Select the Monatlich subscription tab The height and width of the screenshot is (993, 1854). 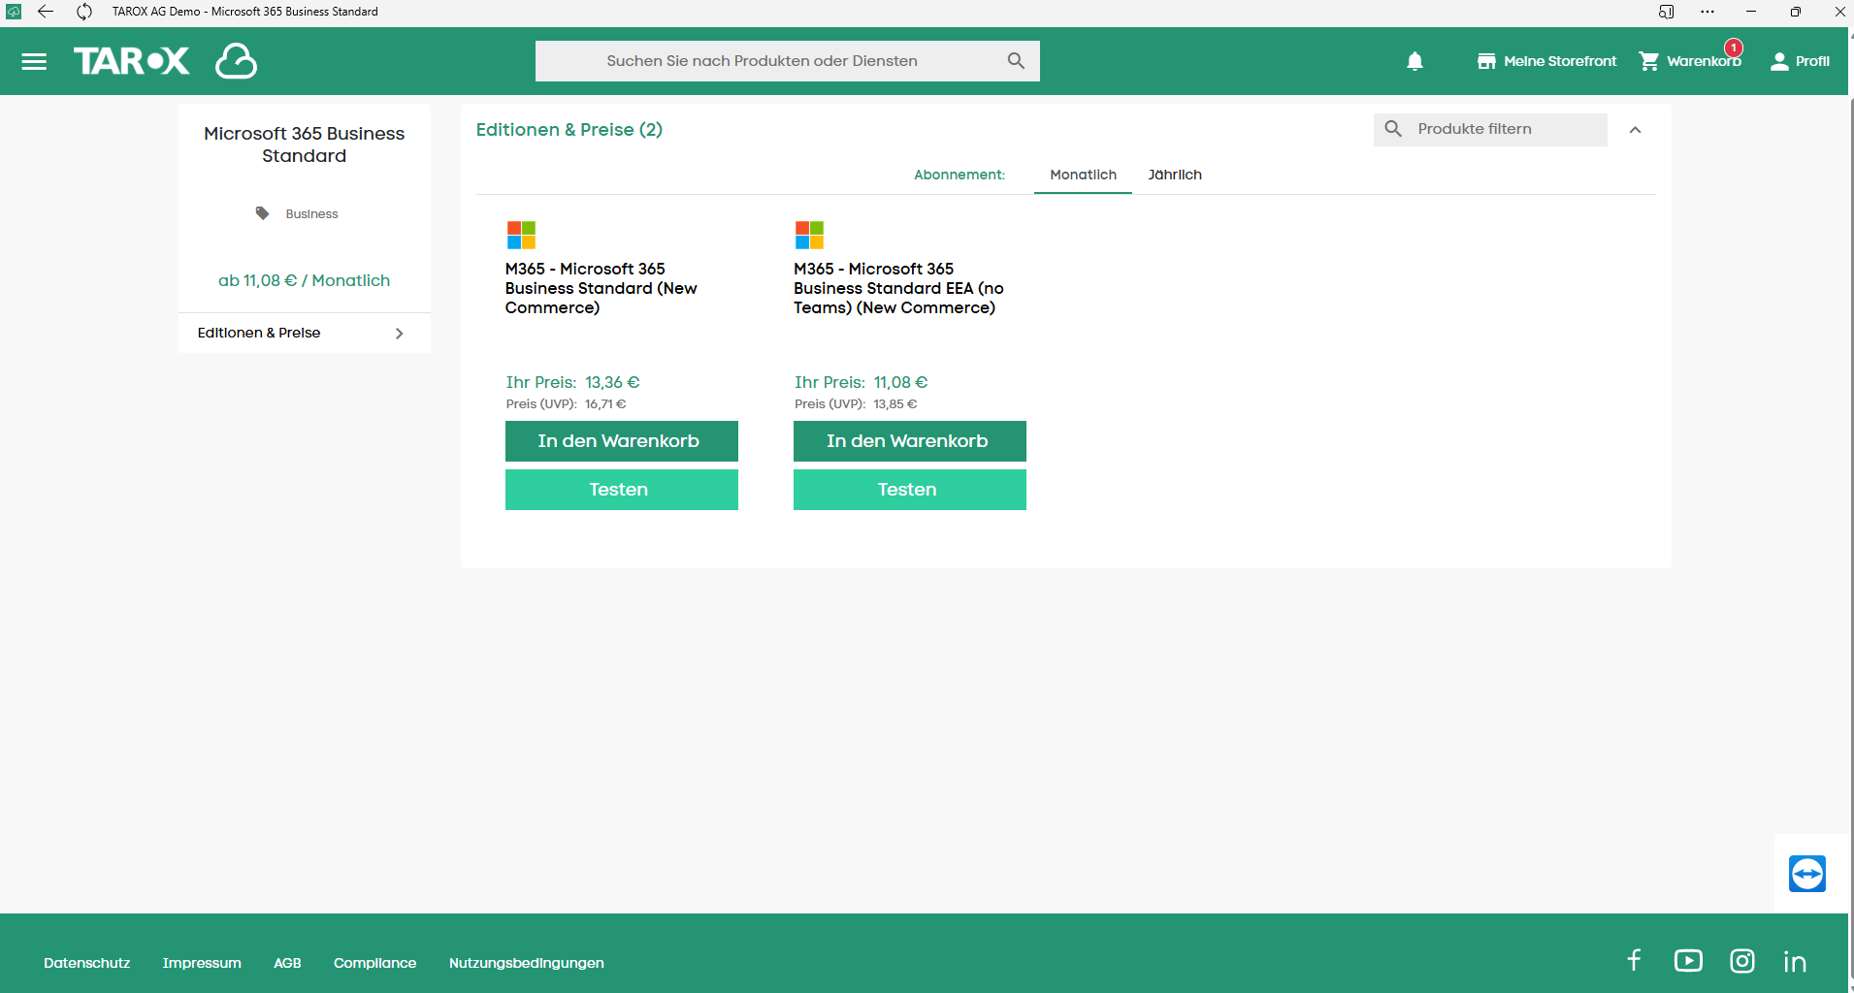1083,175
